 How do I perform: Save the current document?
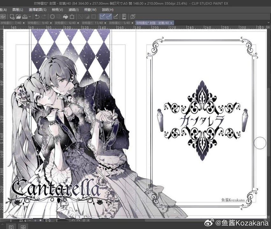(x=25, y=17)
